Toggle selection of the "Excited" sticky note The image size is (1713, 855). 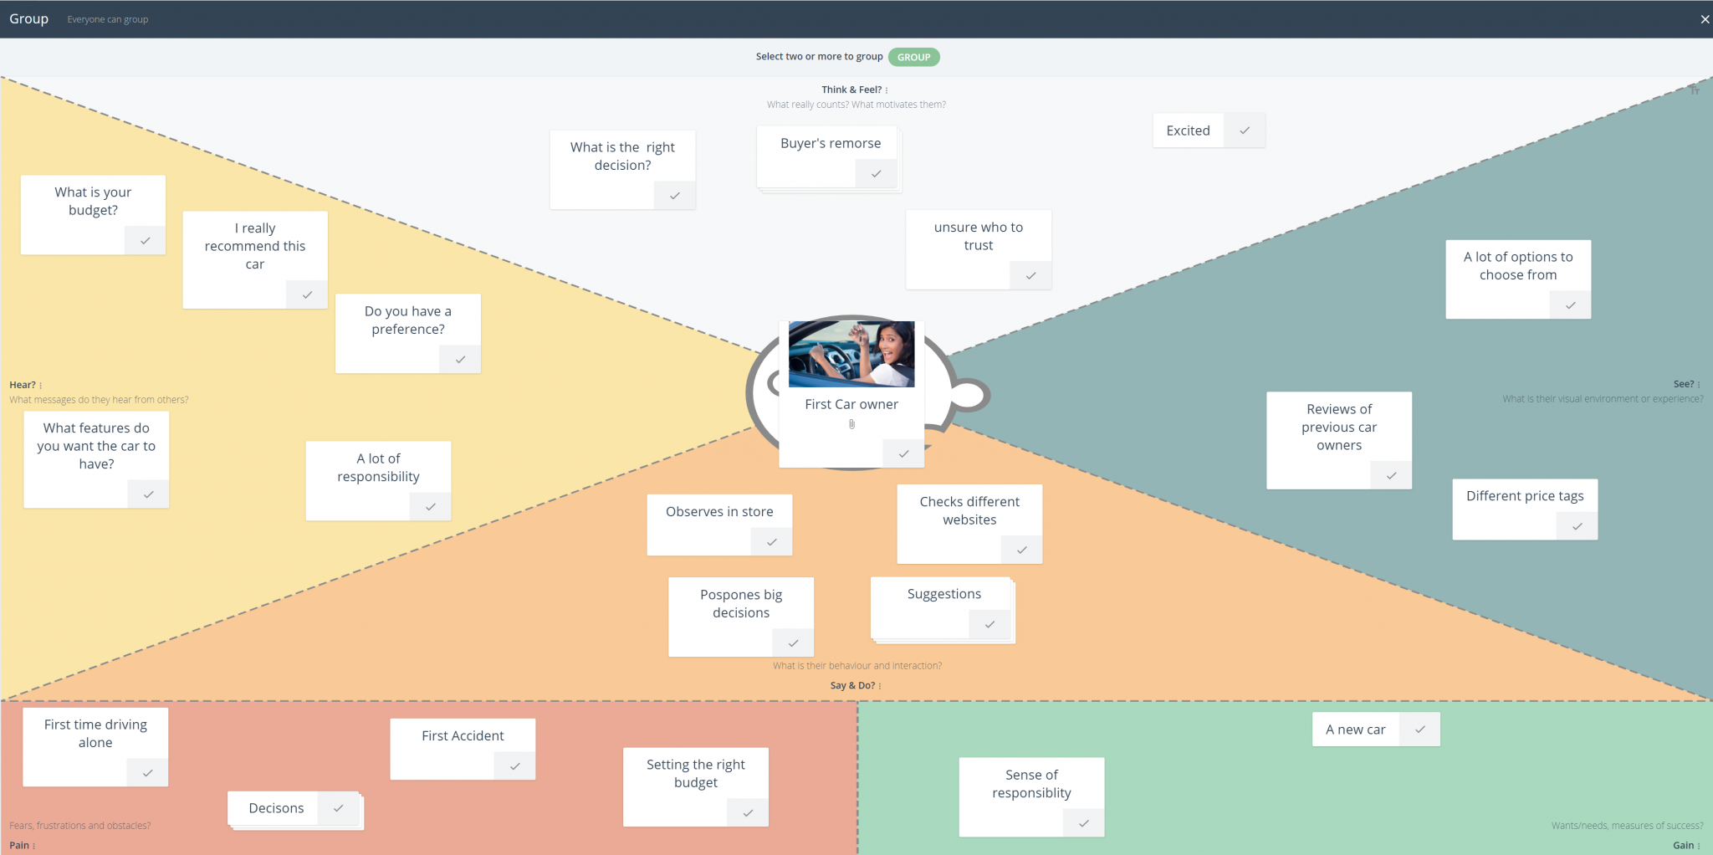1244,131
